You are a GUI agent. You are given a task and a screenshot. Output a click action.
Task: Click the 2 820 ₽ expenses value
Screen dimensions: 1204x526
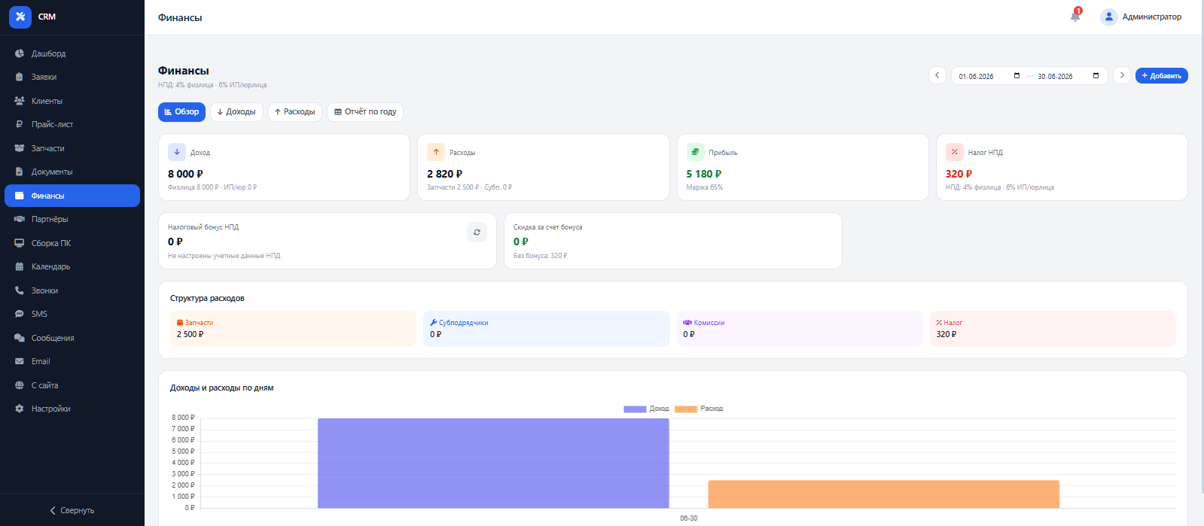pyautogui.click(x=445, y=174)
